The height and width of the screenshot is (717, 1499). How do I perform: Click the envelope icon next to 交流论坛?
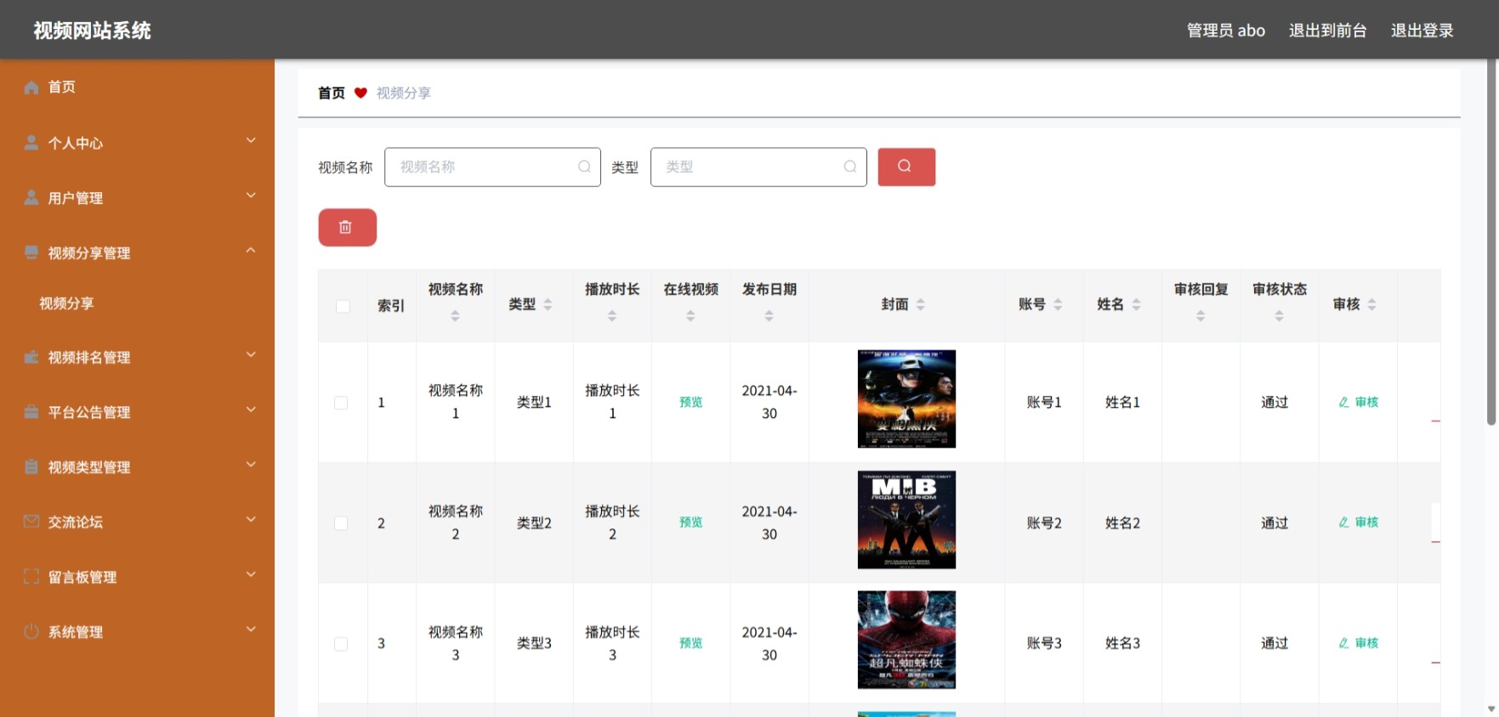tap(31, 522)
